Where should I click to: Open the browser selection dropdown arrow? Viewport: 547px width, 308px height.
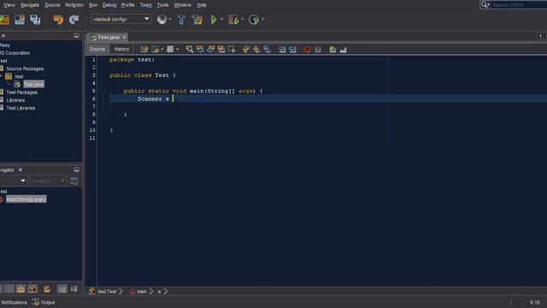(x=170, y=20)
